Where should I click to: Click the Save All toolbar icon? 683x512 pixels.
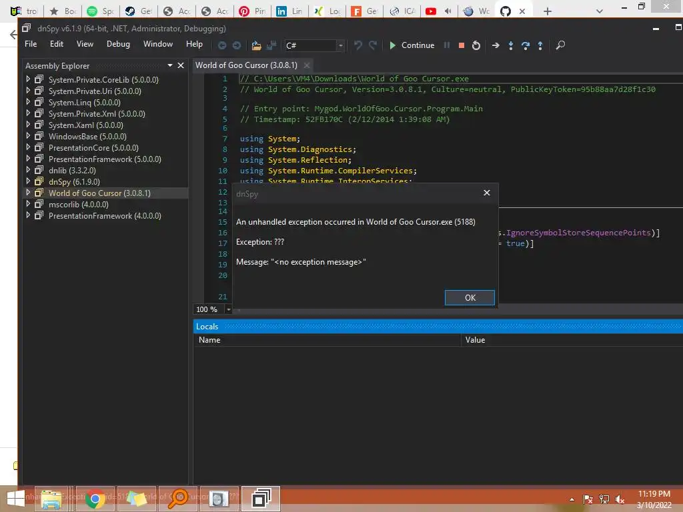[x=271, y=45]
